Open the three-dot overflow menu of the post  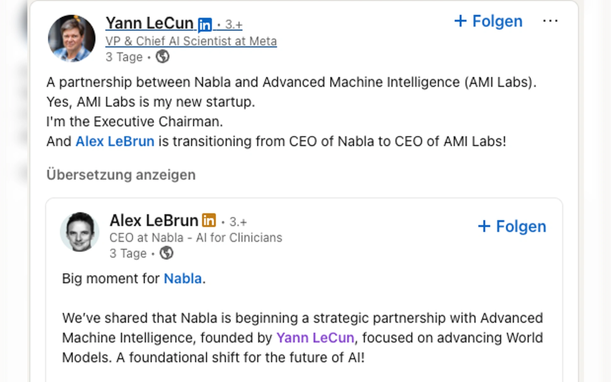[550, 21]
